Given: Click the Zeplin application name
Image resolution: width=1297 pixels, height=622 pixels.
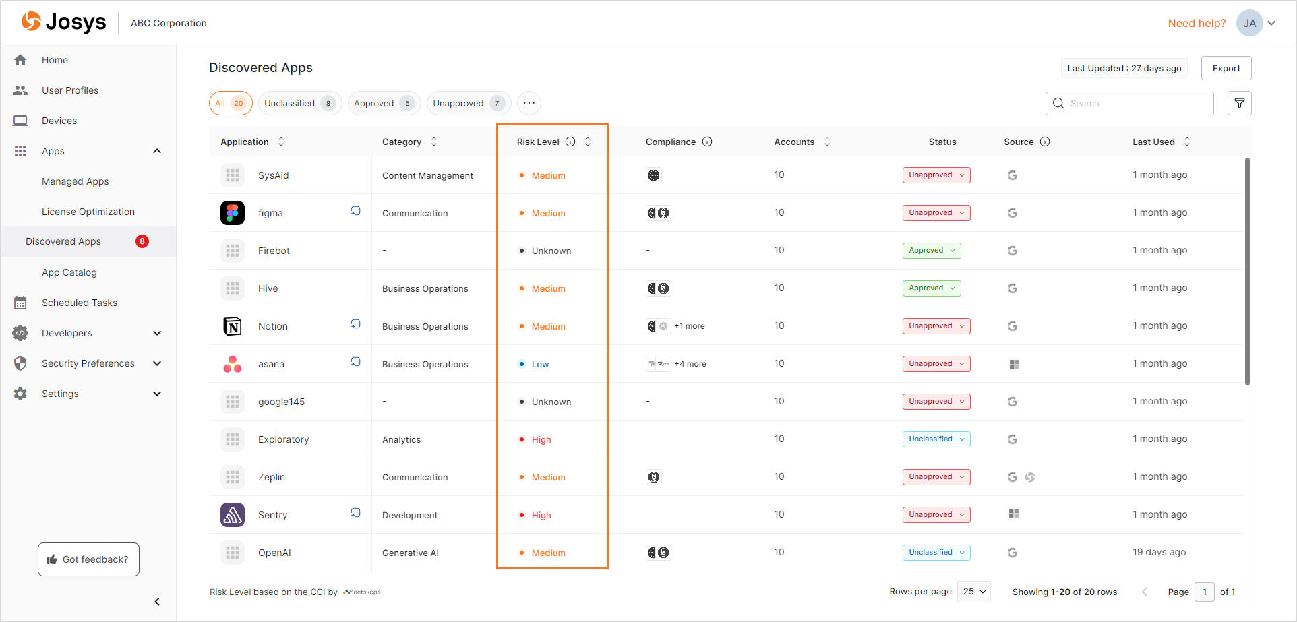Looking at the screenshot, I should [272, 477].
